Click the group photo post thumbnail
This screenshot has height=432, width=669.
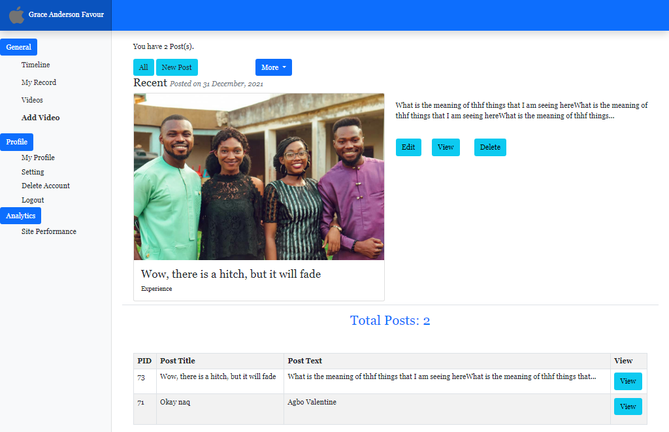[x=259, y=176]
